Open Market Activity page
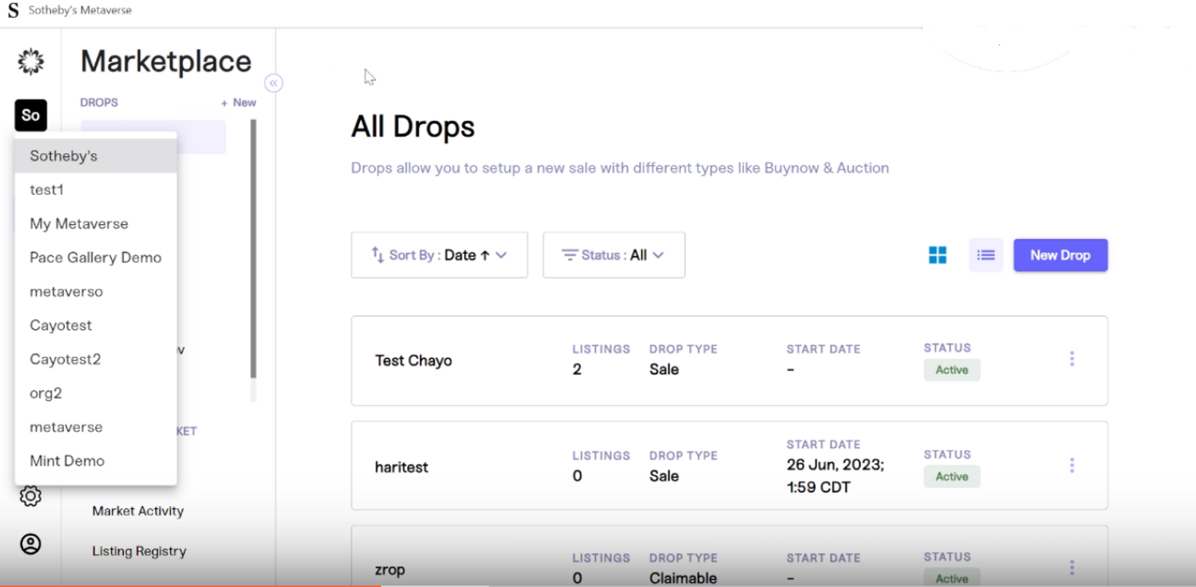The image size is (1196, 587). tap(138, 511)
